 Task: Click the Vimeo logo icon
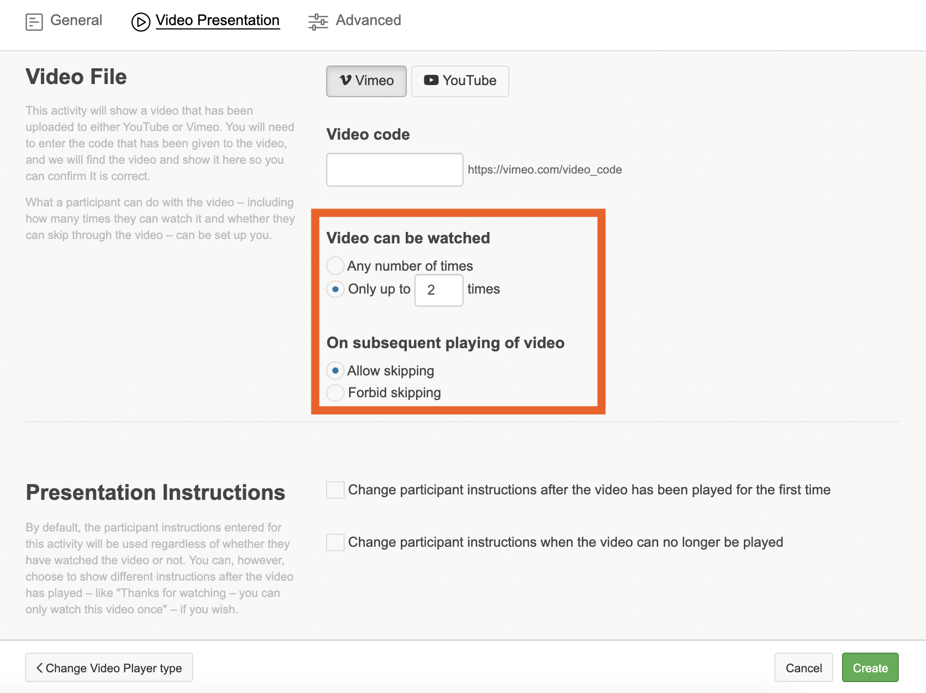point(345,80)
